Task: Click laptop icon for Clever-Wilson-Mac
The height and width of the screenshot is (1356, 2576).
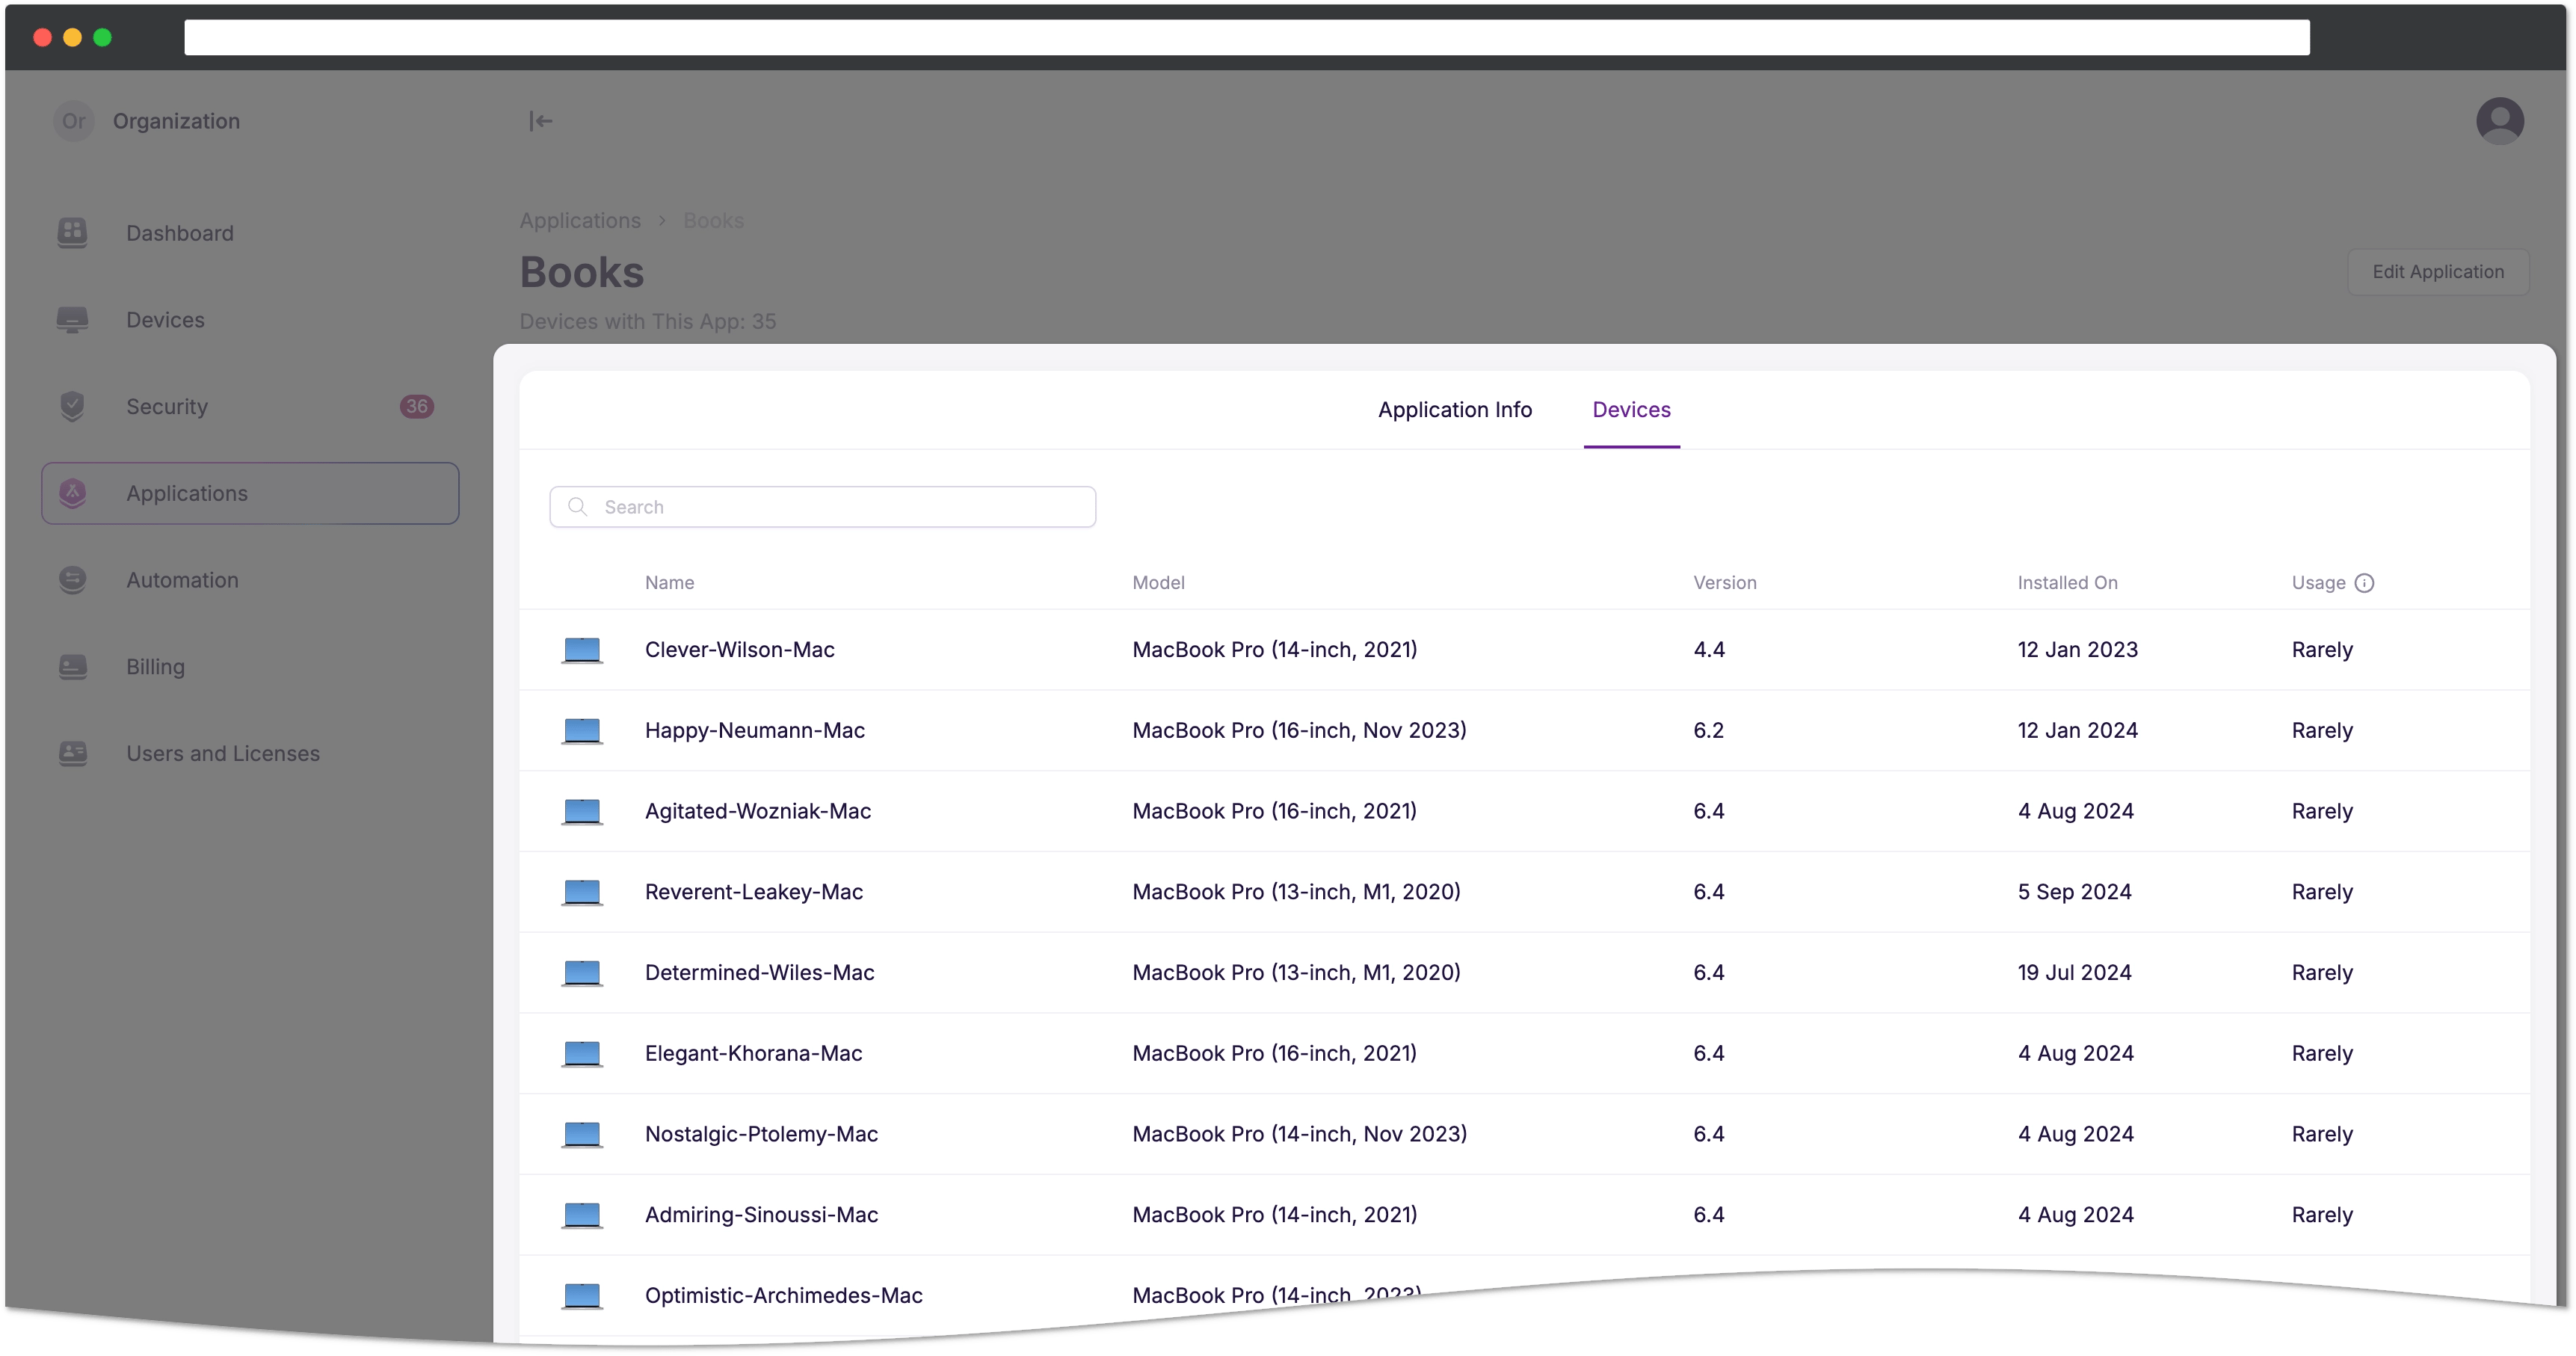Action: click(x=582, y=650)
